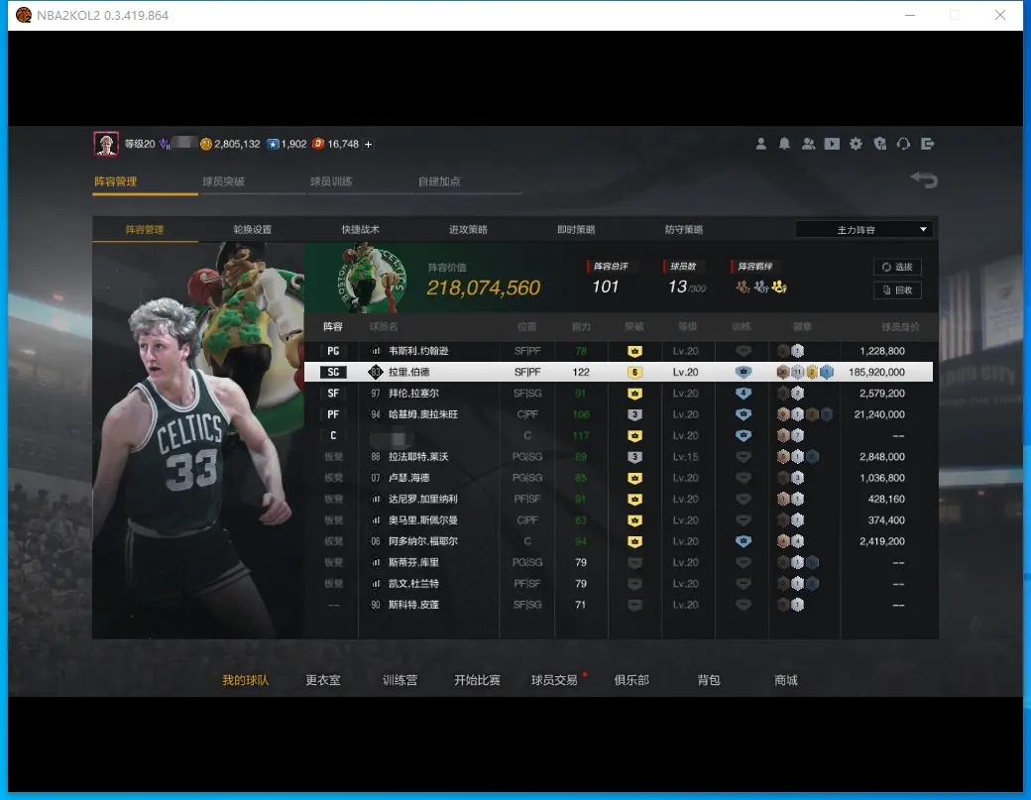Click the plus icon beside 16,748
The height and width of the screenshot is (800, 1031).
point(368,144)
